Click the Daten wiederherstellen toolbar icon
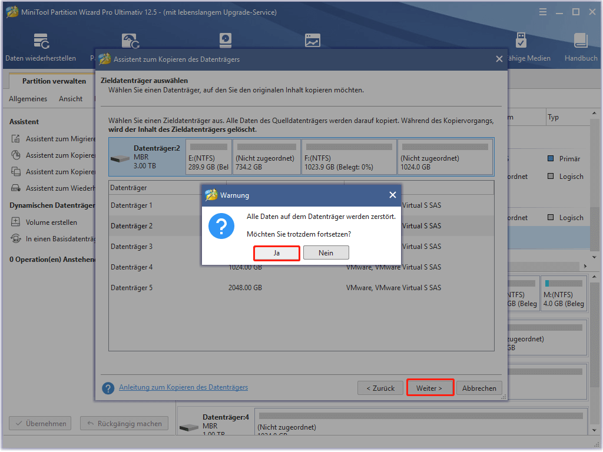The height and width of the screenshot is (452, 603). click(x=41, y=41)
